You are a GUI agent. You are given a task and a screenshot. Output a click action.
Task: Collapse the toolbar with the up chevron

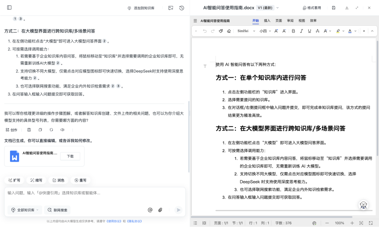pos(372,31)
